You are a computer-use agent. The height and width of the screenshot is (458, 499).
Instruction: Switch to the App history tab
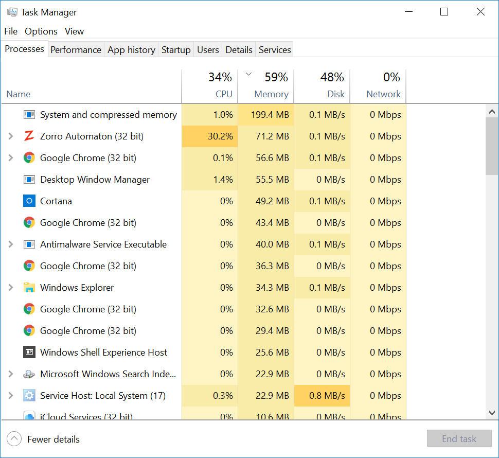tap(131, 49)
